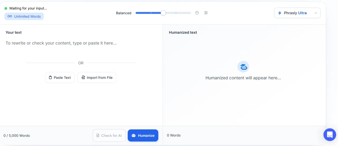Viewport: 338px width, 146px height.
Task: Click the help question mark icon beside slider
Action: pyautogui.click(x=197, y=13)
